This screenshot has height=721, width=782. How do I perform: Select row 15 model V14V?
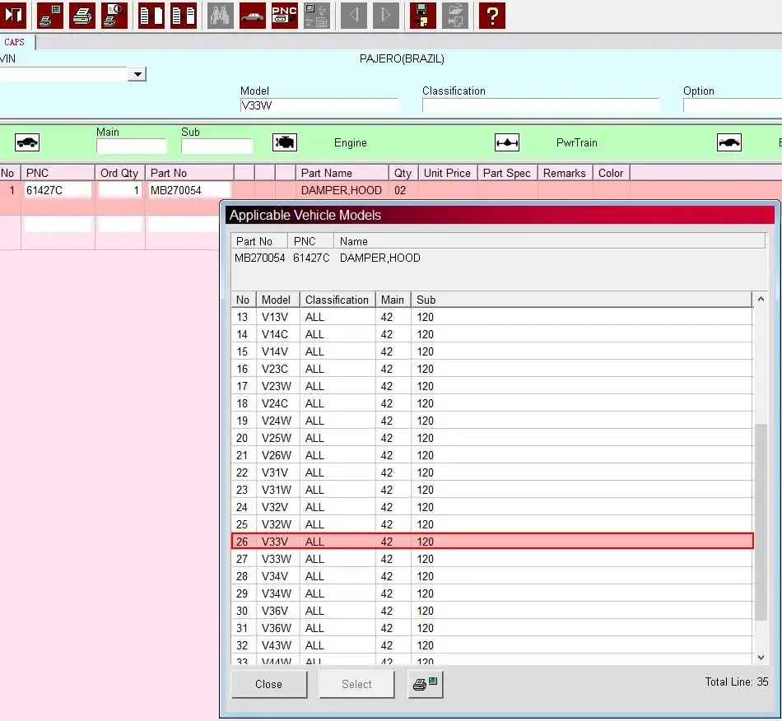click(x=491, y=351)
